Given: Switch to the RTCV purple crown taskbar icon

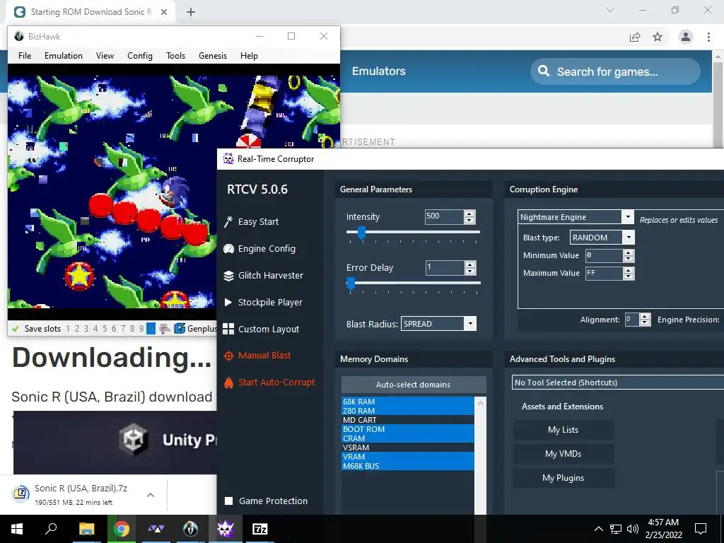Looking at the screenshot, I should pyautogui.click(x=226, y=529).
